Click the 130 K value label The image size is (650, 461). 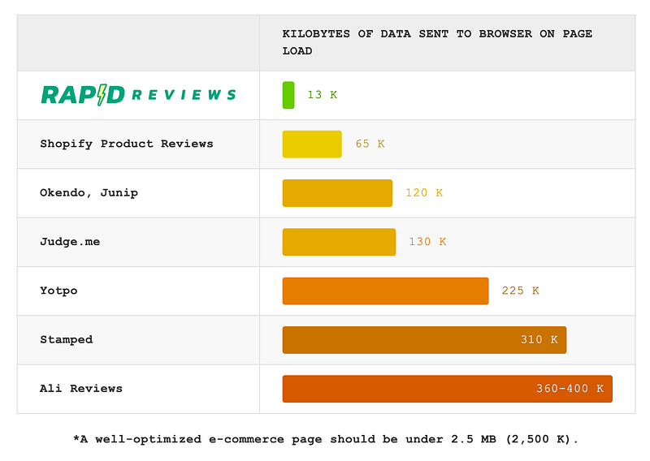pyautogui.click(x=427, y=242)
